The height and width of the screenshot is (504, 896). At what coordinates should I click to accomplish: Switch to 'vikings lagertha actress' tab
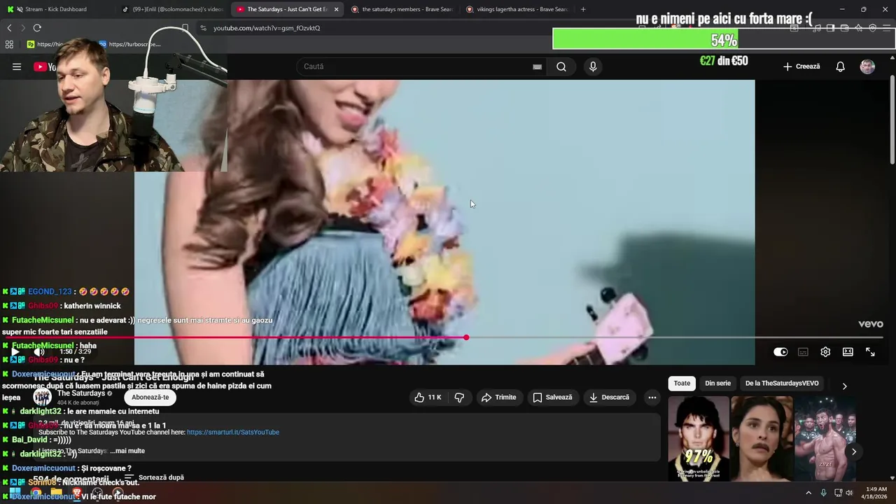pos(517,9)
